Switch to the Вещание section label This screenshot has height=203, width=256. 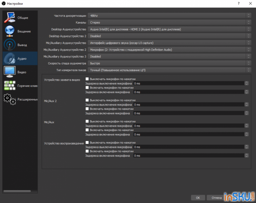coord(24,31)
